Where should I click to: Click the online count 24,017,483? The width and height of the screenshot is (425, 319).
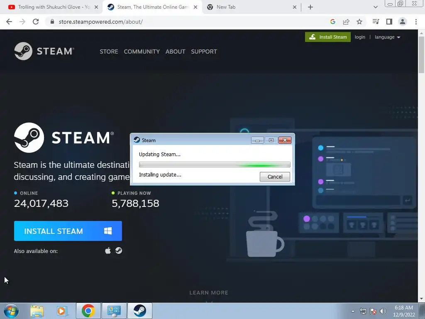[41, 204]
